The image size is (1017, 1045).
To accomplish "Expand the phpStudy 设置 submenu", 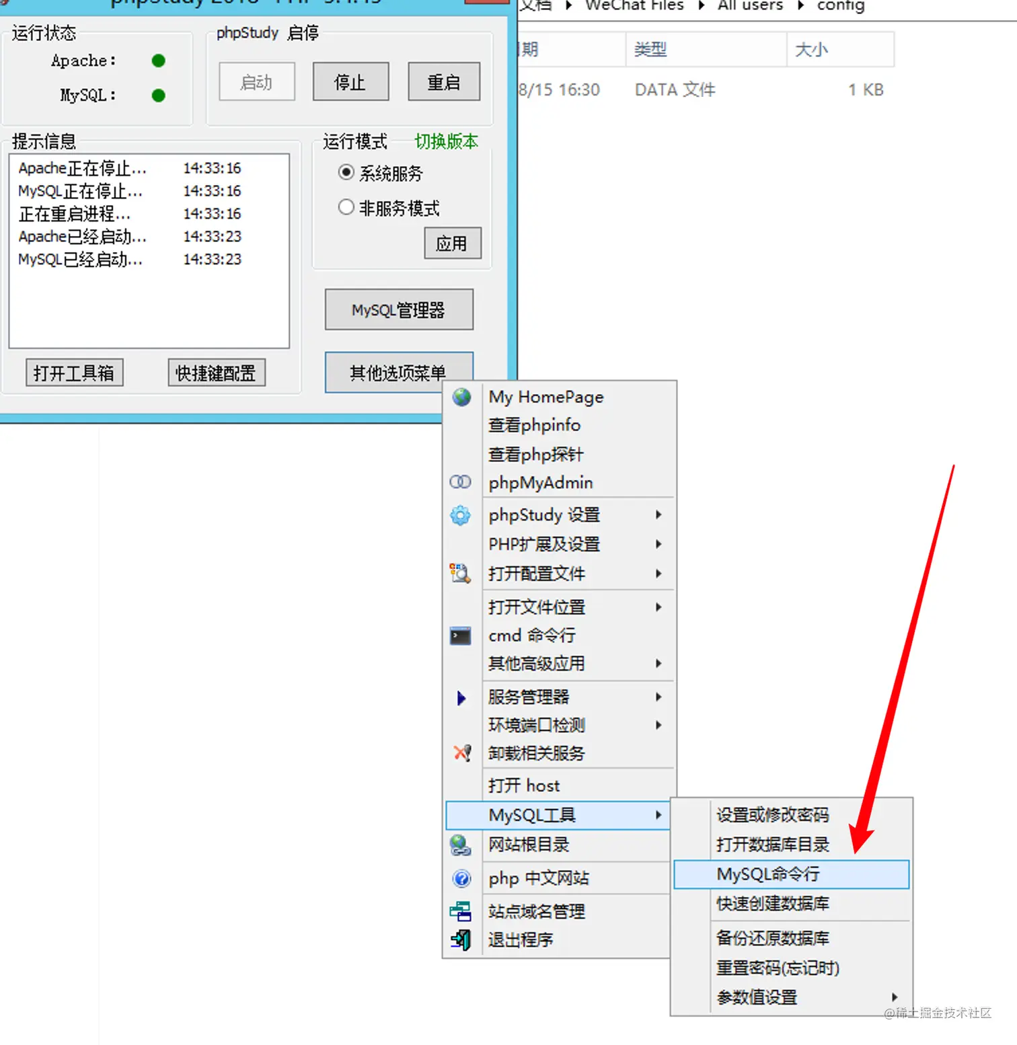I will [658, 515].
